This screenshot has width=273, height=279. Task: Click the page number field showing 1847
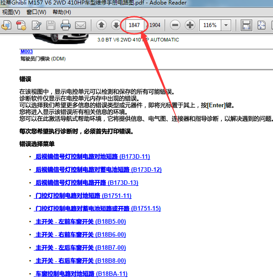tap(135, 25)
